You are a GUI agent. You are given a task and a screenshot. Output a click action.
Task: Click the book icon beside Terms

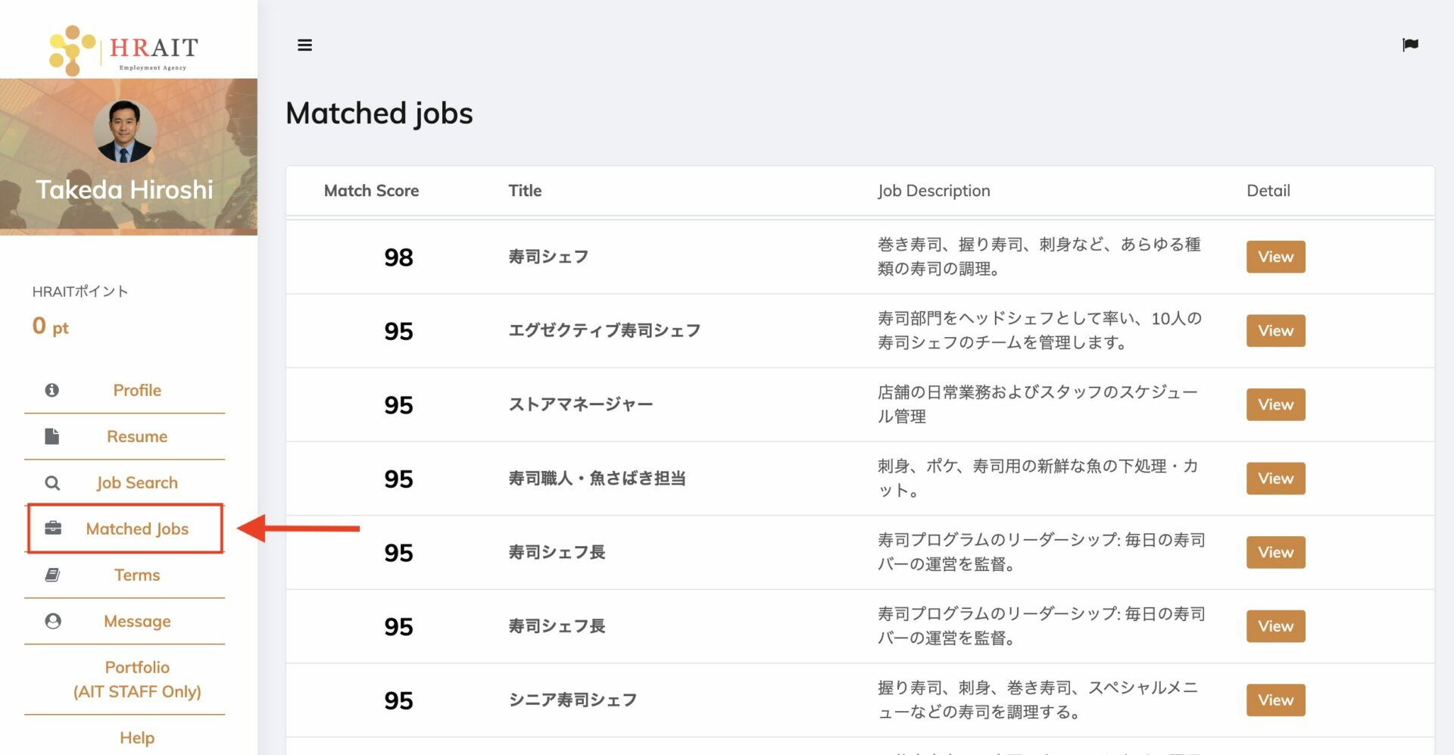pos(52,575)
